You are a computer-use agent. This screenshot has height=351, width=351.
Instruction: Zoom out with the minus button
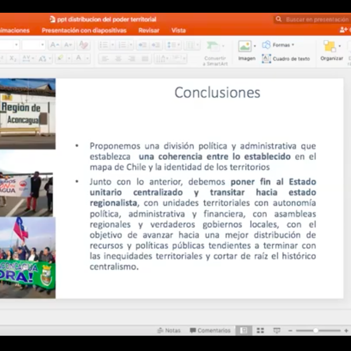pos(290,331)
